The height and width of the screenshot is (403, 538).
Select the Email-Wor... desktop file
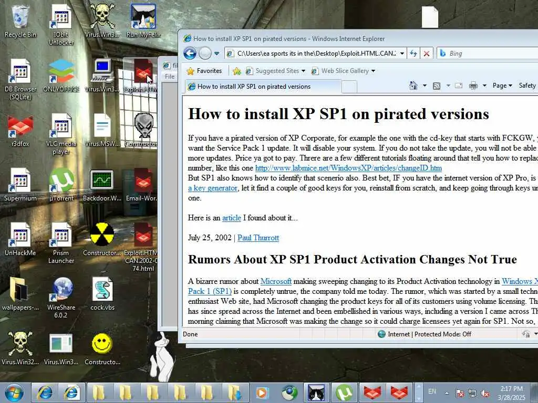[x=142, y=185]
